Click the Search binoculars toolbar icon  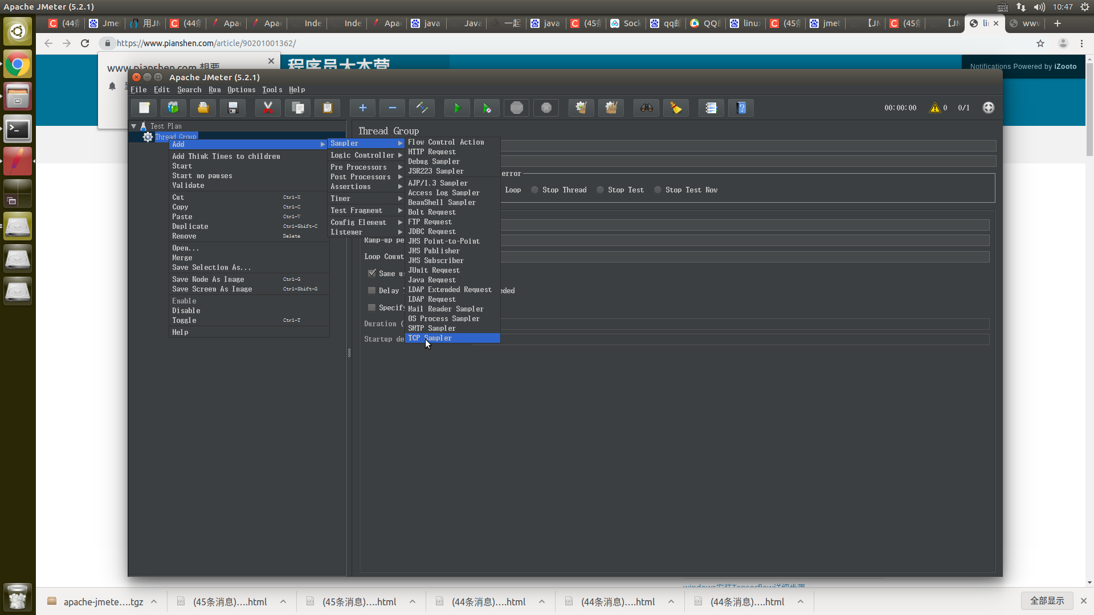tap(646, 108)
